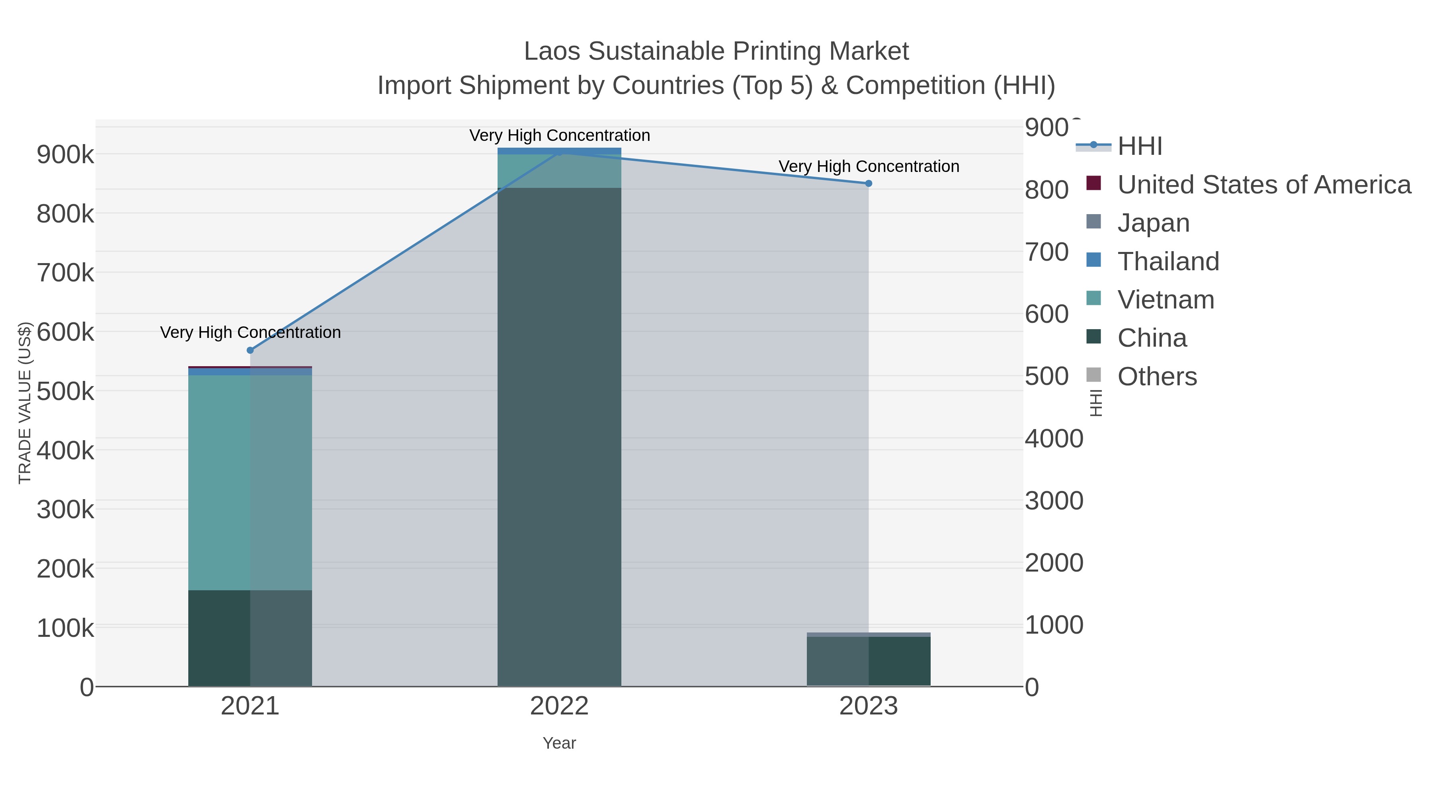Click the 2022 x-axis label

[559, 706]
